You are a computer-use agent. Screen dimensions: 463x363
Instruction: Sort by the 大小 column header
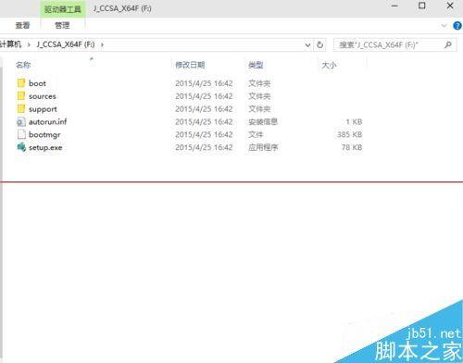pyautogui.click(x=329, y=65)
